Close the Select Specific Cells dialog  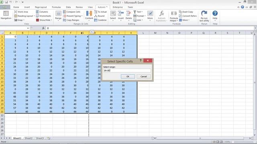point(148,60)
